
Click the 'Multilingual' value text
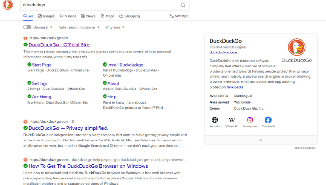click(243, 96)
